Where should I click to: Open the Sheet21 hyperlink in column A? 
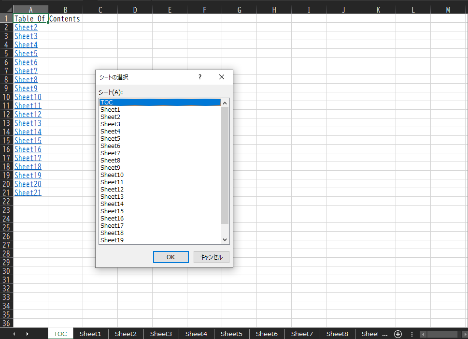[28, 193]
